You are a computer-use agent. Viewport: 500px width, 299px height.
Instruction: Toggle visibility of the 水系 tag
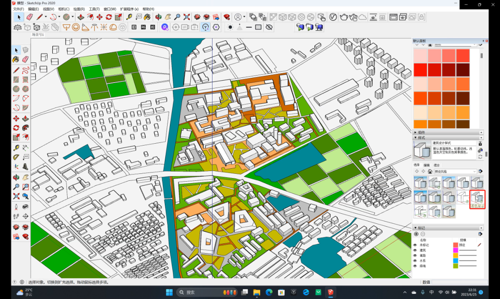coord(415,261)
